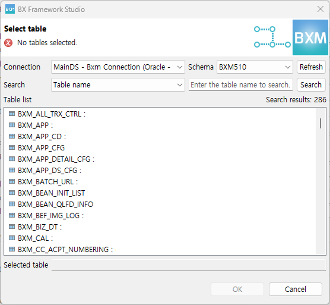Screen dimensions: 330x305
Task: Click the Cancel button
Action: (295, 289)
